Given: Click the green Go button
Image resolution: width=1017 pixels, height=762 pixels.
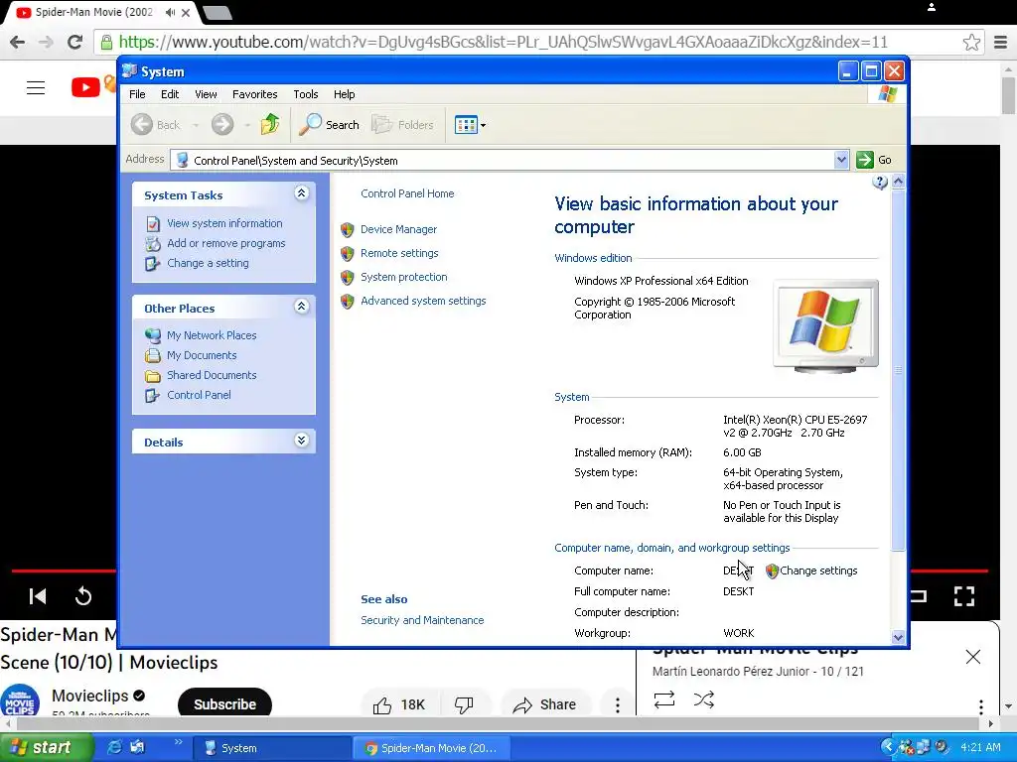Looking at the screenshot, I should [874, 160].
